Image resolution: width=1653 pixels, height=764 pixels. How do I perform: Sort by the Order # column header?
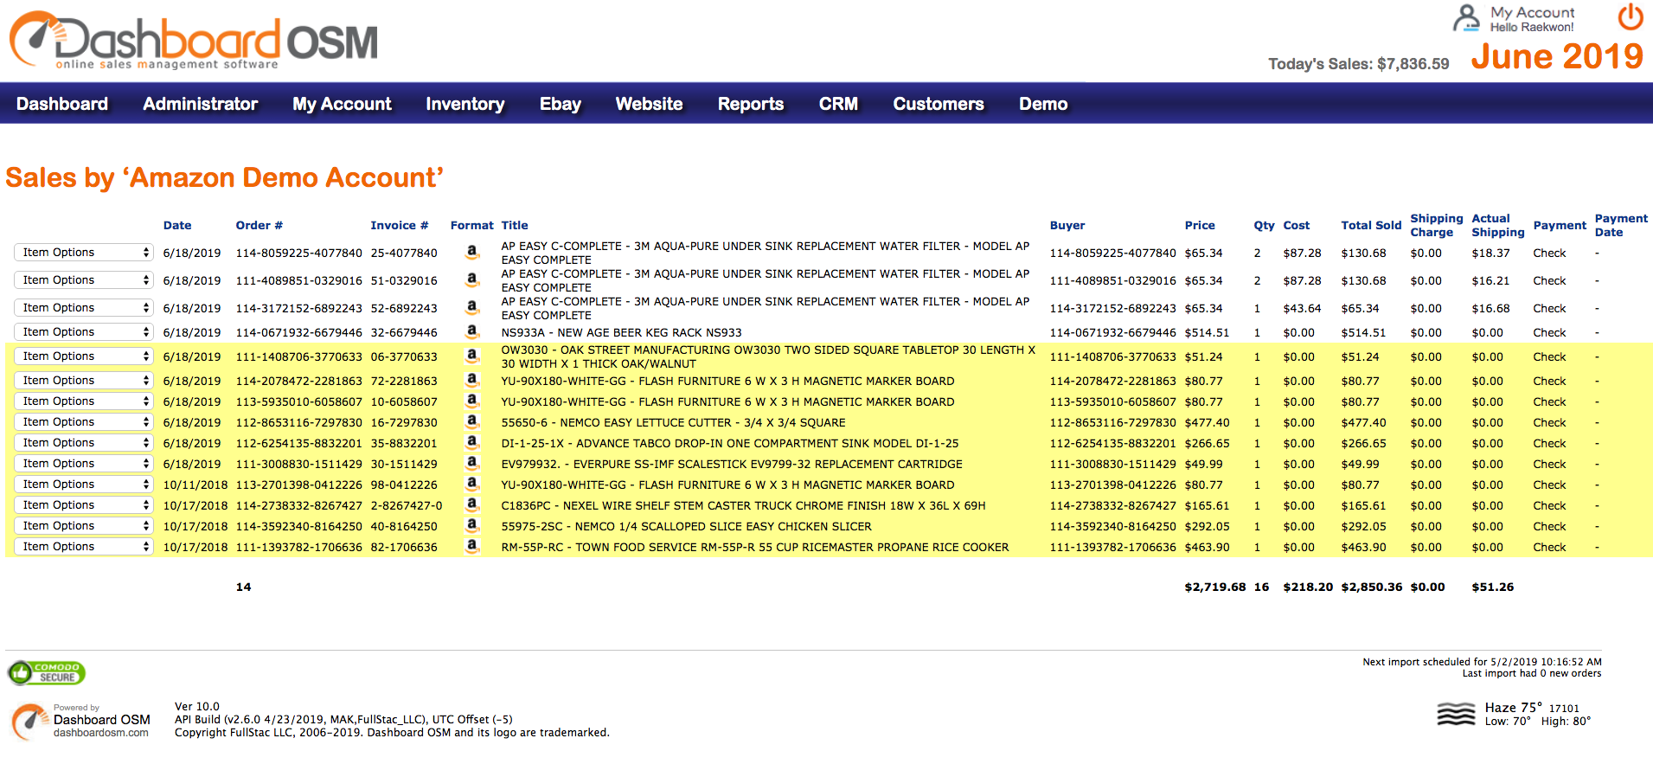pyautogui.click(x=259, y=225)
